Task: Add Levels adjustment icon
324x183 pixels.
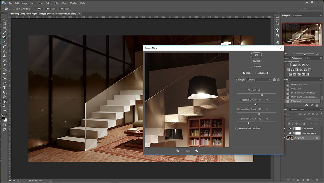Action: (x=295, y=65)
